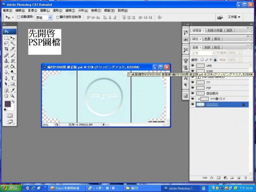This screenshot has width=256, height=192.
Task: Open the 填滿 fill slider arrow
Action: (240, 60)
